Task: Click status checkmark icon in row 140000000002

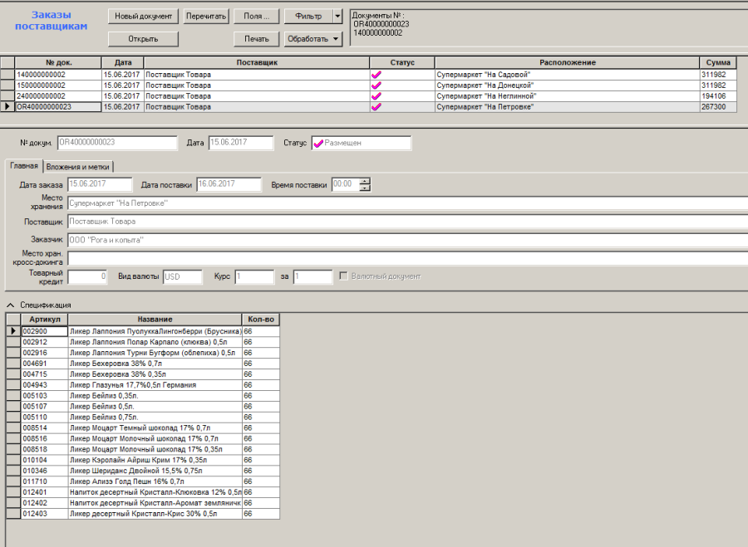Action: tap(376, 75)
